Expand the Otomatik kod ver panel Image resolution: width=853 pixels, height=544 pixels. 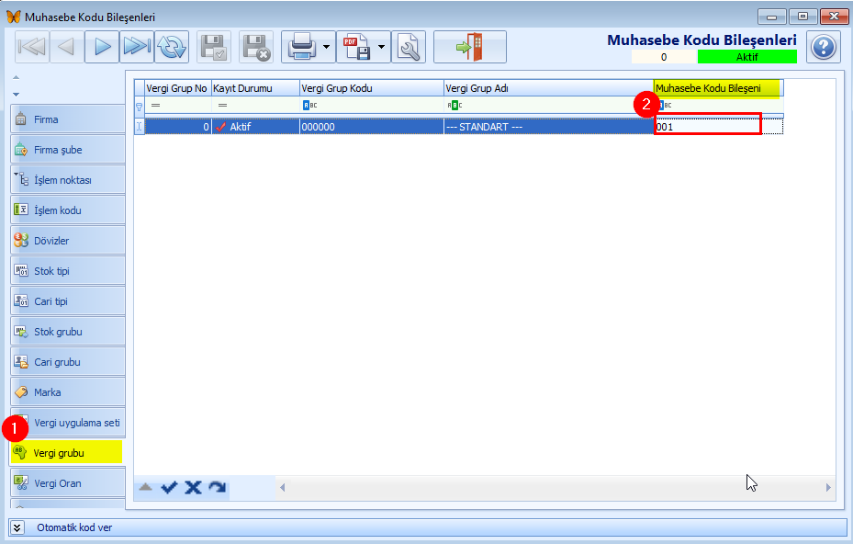17,527
